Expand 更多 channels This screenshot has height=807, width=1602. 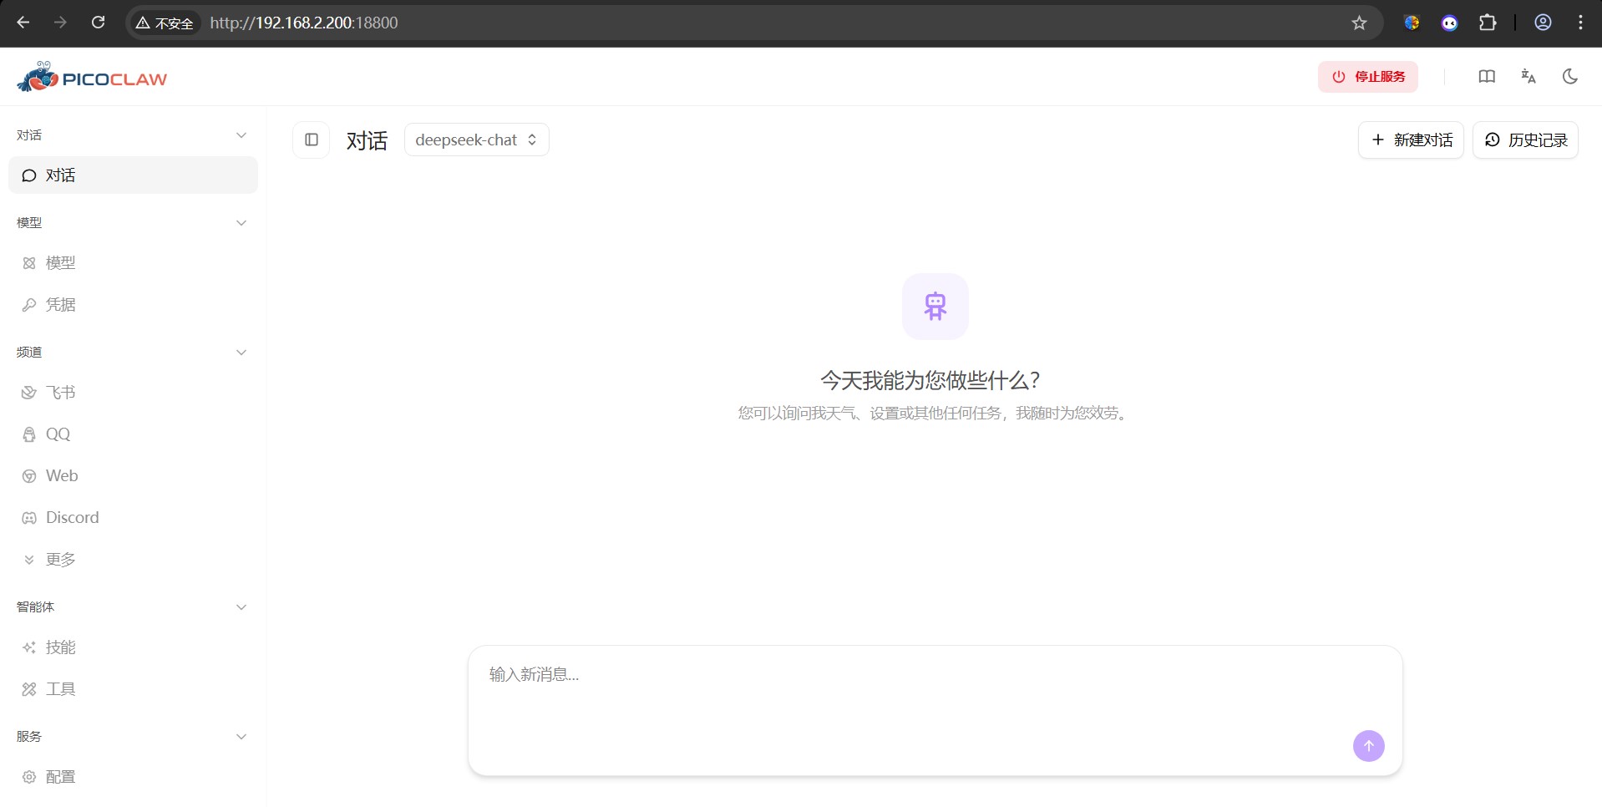pyautogui.click(x=133, y=560)
